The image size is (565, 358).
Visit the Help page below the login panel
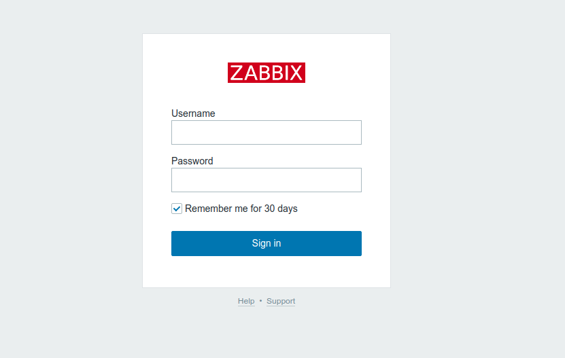click(x=246, y=301)
